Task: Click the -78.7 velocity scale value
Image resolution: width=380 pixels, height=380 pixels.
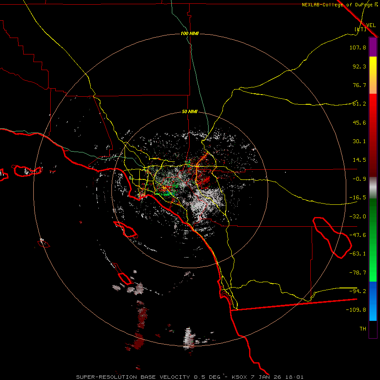Action: tap(358, 273)
